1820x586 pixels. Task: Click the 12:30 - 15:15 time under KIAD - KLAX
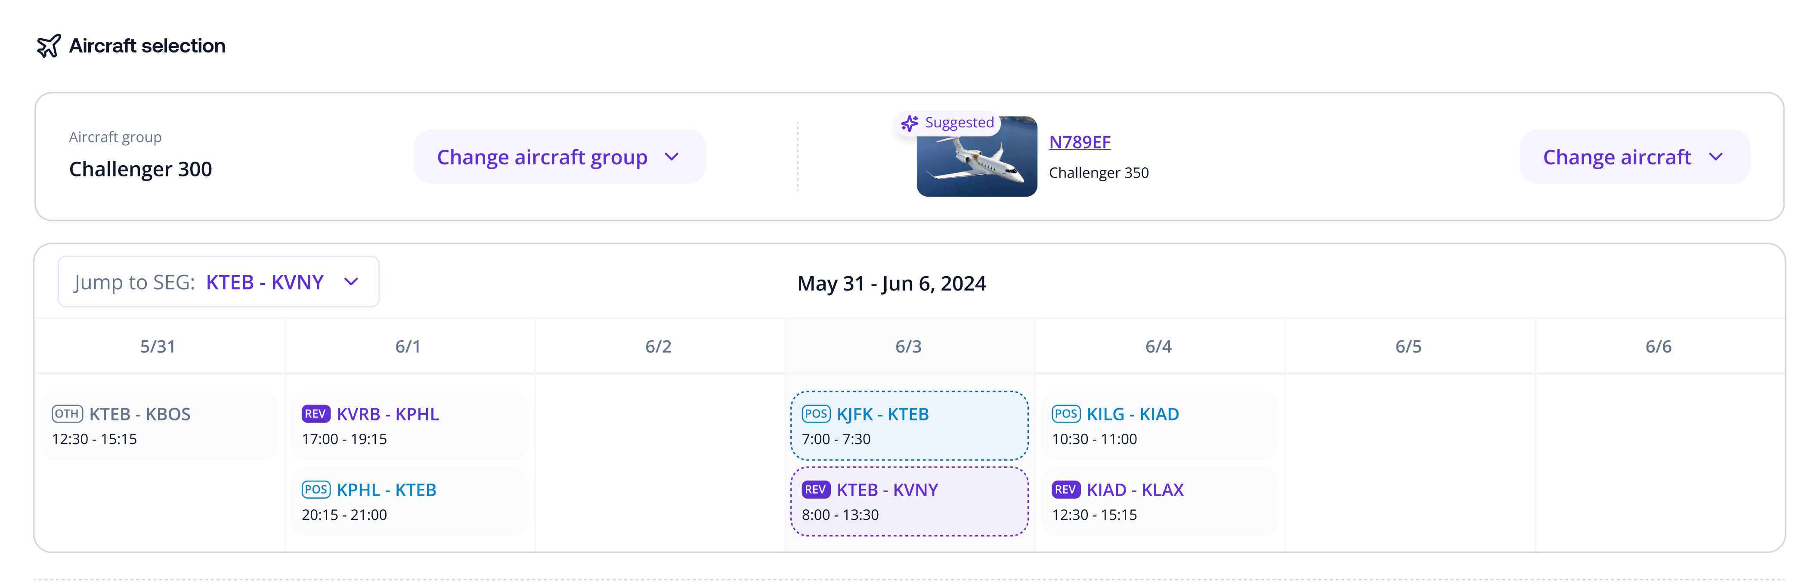(1094, 515)
